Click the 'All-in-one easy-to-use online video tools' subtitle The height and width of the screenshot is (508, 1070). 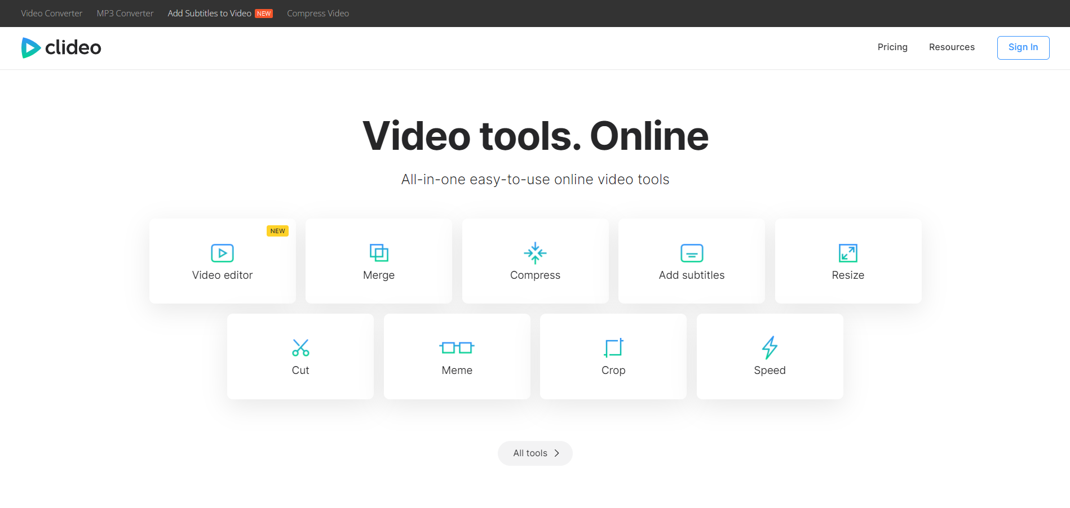(x=535, y=180)
